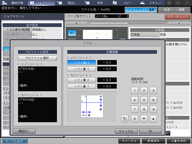
Task: Select 画像ページ編集 tab
Action: pyautogui.click(x=174, y=10)
